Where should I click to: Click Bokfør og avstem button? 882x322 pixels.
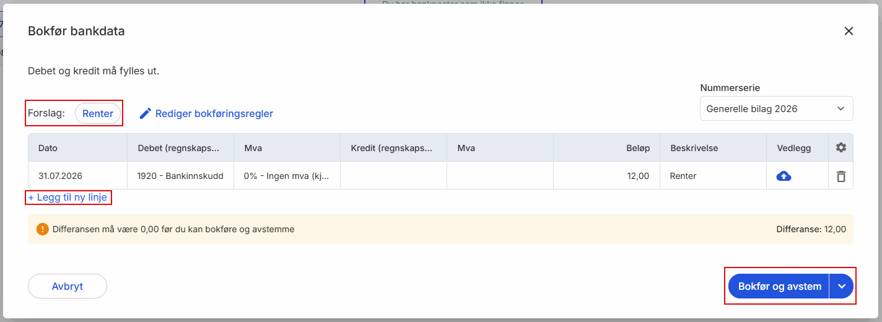[x=779, y=286]
